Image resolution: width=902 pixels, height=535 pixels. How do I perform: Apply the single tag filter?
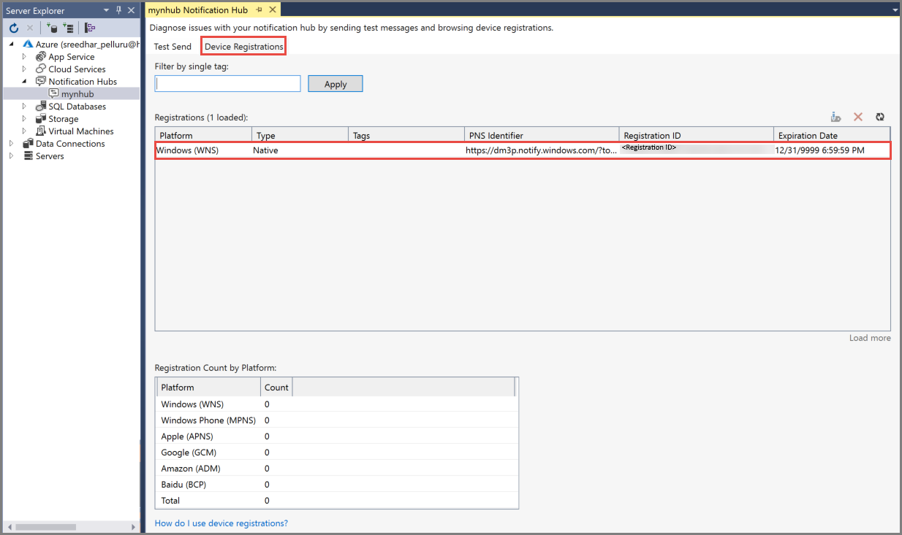[335, 83]
